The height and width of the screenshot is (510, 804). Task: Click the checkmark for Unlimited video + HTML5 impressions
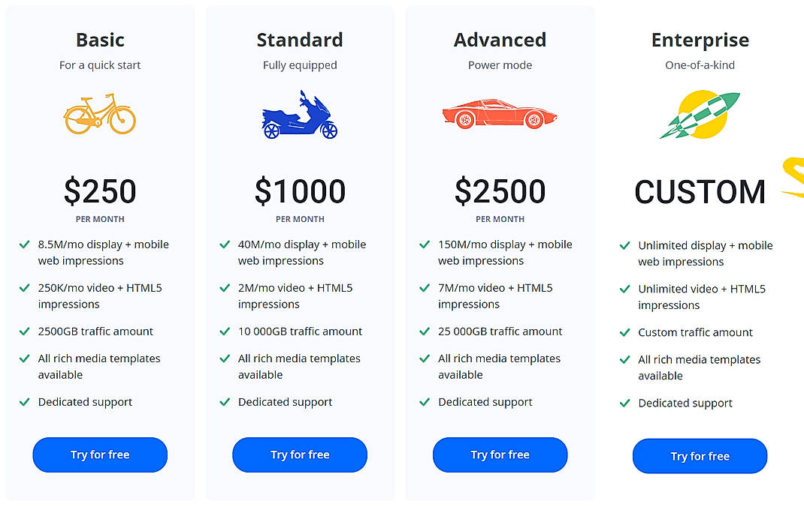(624, 289)
